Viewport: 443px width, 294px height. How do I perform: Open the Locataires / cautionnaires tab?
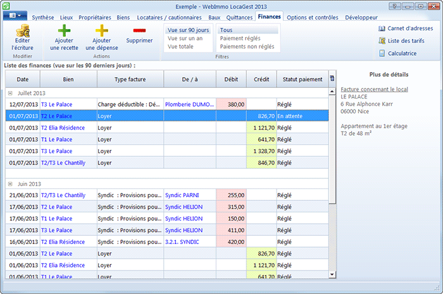[x=169, y=17]
